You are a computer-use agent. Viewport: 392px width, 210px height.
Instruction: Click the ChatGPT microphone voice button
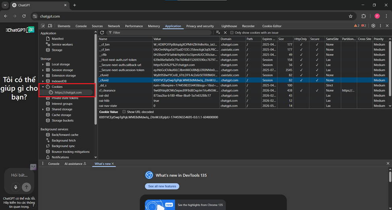pyautogui.click(x=16, y=187)
